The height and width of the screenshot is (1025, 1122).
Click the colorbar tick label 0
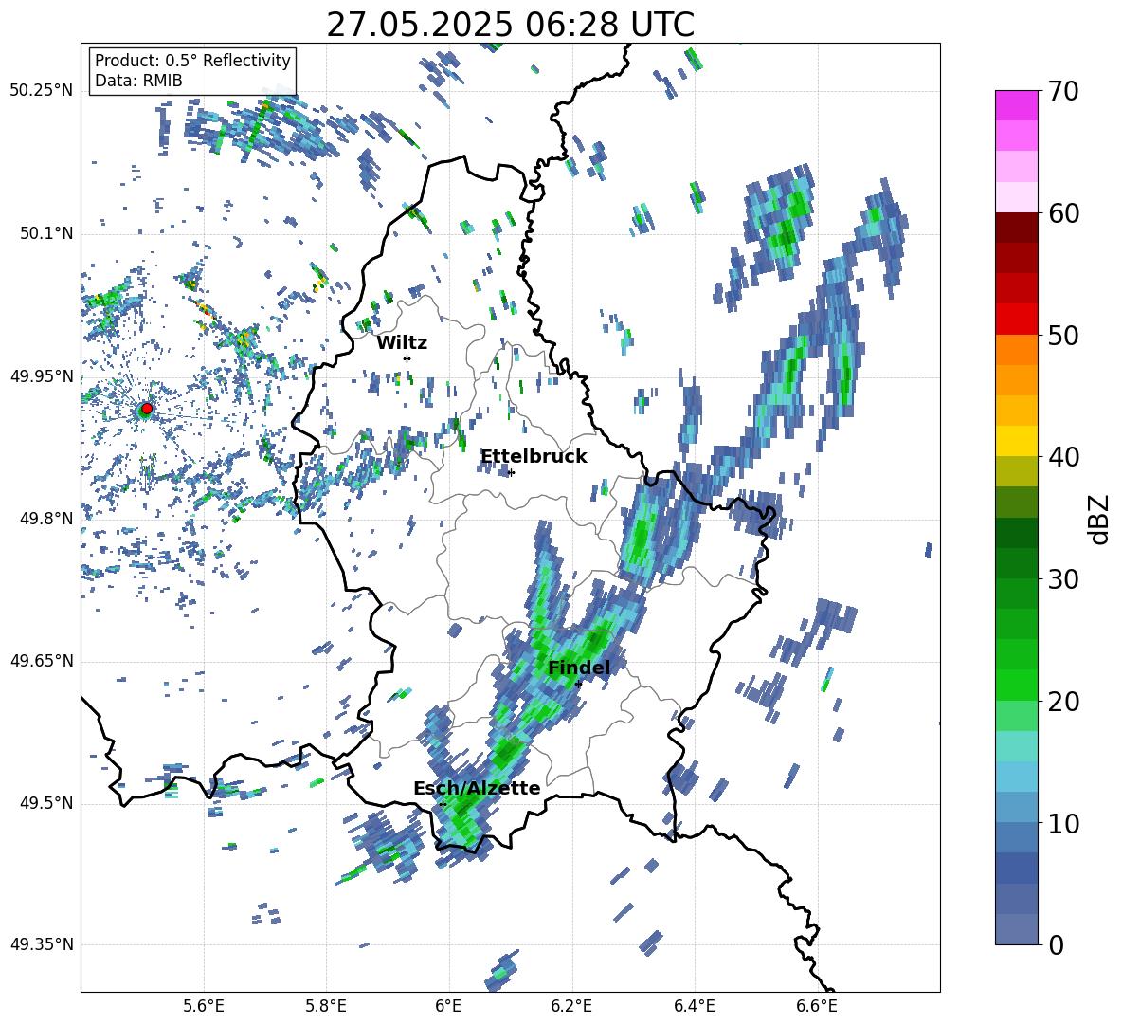click(1057, 944)
